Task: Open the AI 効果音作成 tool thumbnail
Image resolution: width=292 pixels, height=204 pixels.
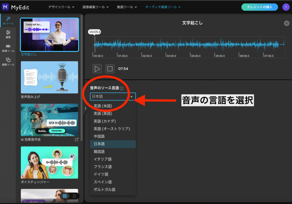Action: 49,120
